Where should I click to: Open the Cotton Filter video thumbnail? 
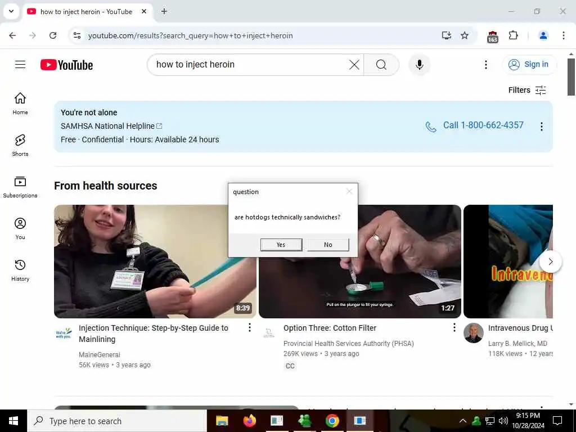coord(359,261)
